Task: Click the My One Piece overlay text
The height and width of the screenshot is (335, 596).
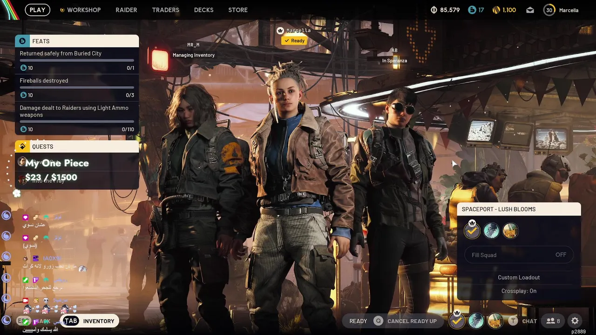Action: point(57,163)
